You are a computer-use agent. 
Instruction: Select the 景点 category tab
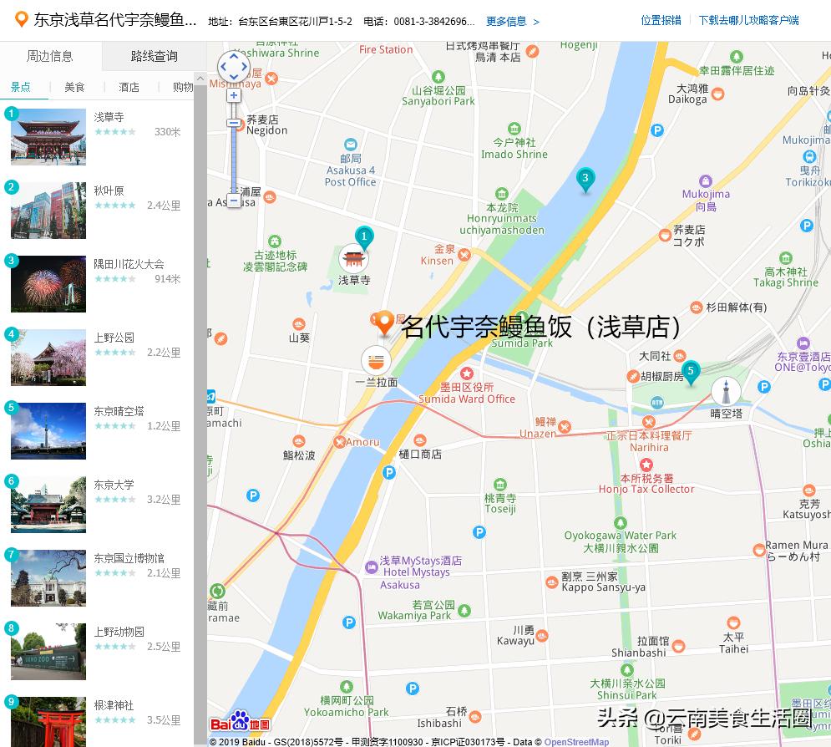(x=21, y=87)
